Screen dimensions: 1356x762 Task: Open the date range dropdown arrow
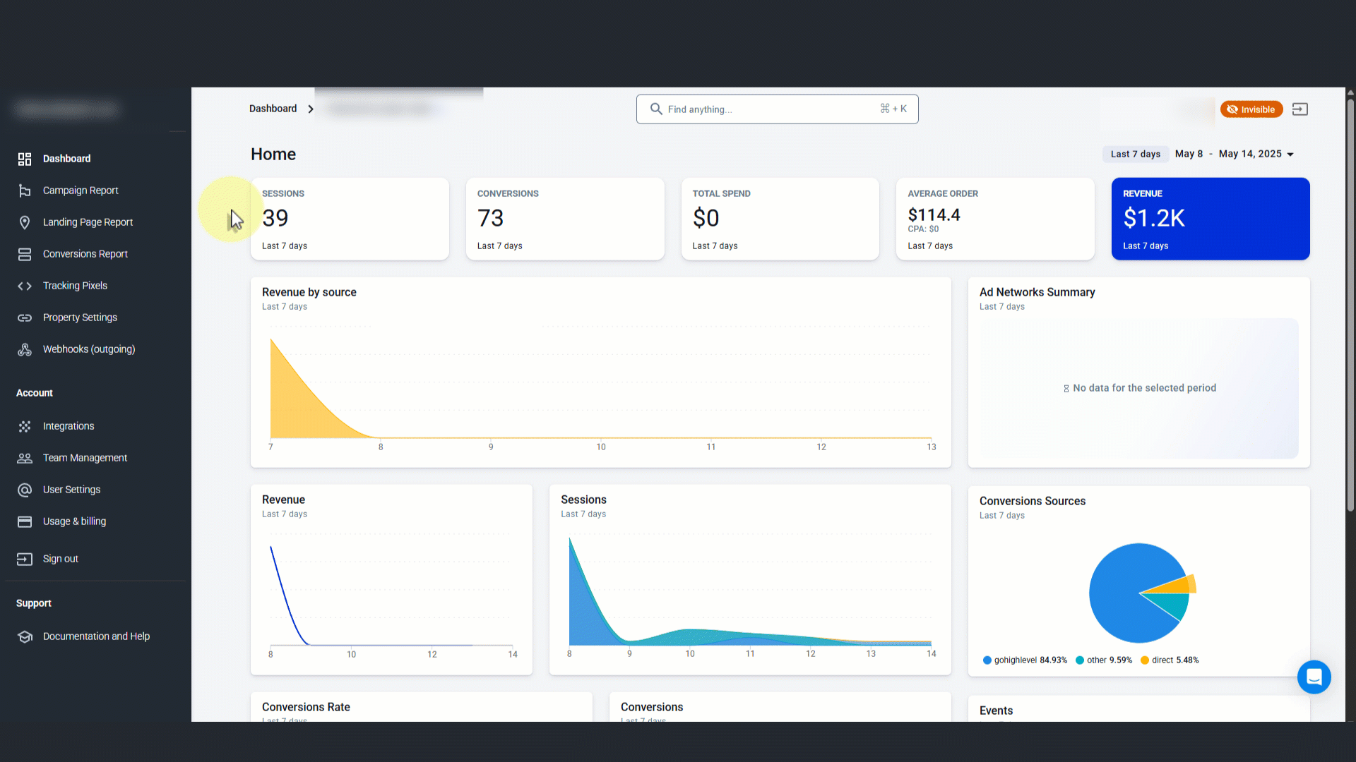click(1290, 155)
